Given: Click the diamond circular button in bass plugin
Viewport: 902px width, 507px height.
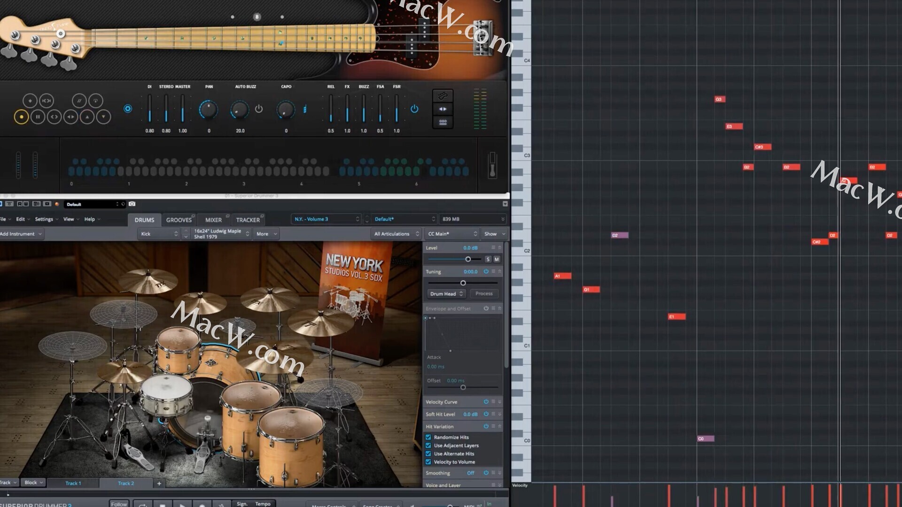Looking at the screenshot, I should [30, 100].
